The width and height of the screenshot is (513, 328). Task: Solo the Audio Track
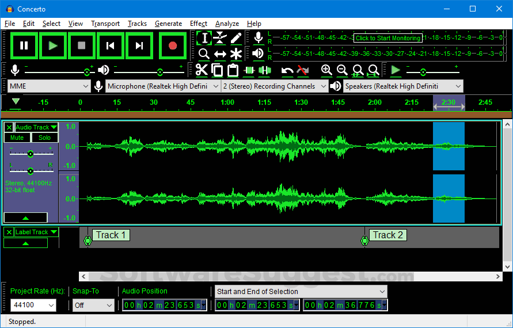tap(44, 138)
